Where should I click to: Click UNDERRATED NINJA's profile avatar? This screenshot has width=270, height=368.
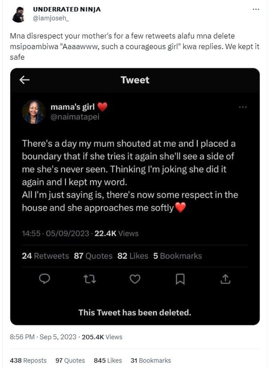[18, 12]
